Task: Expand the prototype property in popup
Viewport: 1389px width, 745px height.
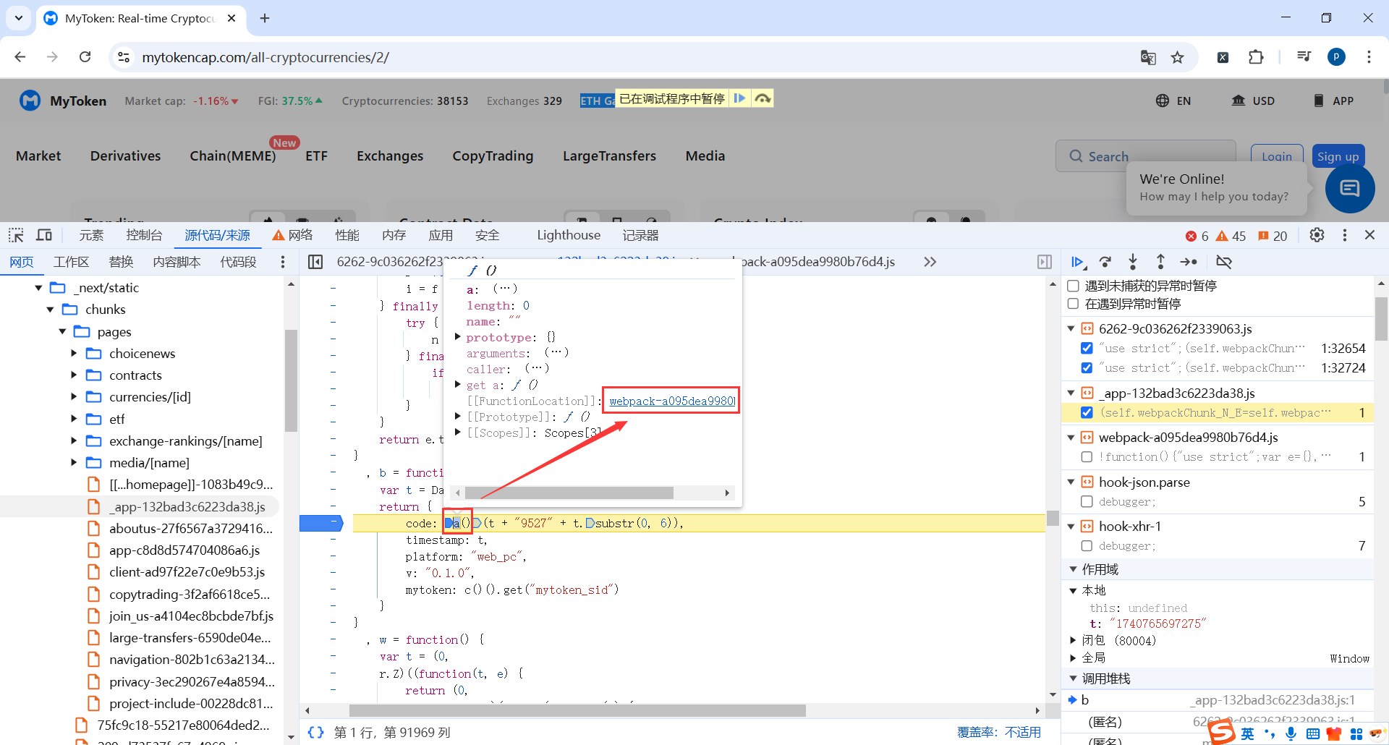Action: coord(457,337)
